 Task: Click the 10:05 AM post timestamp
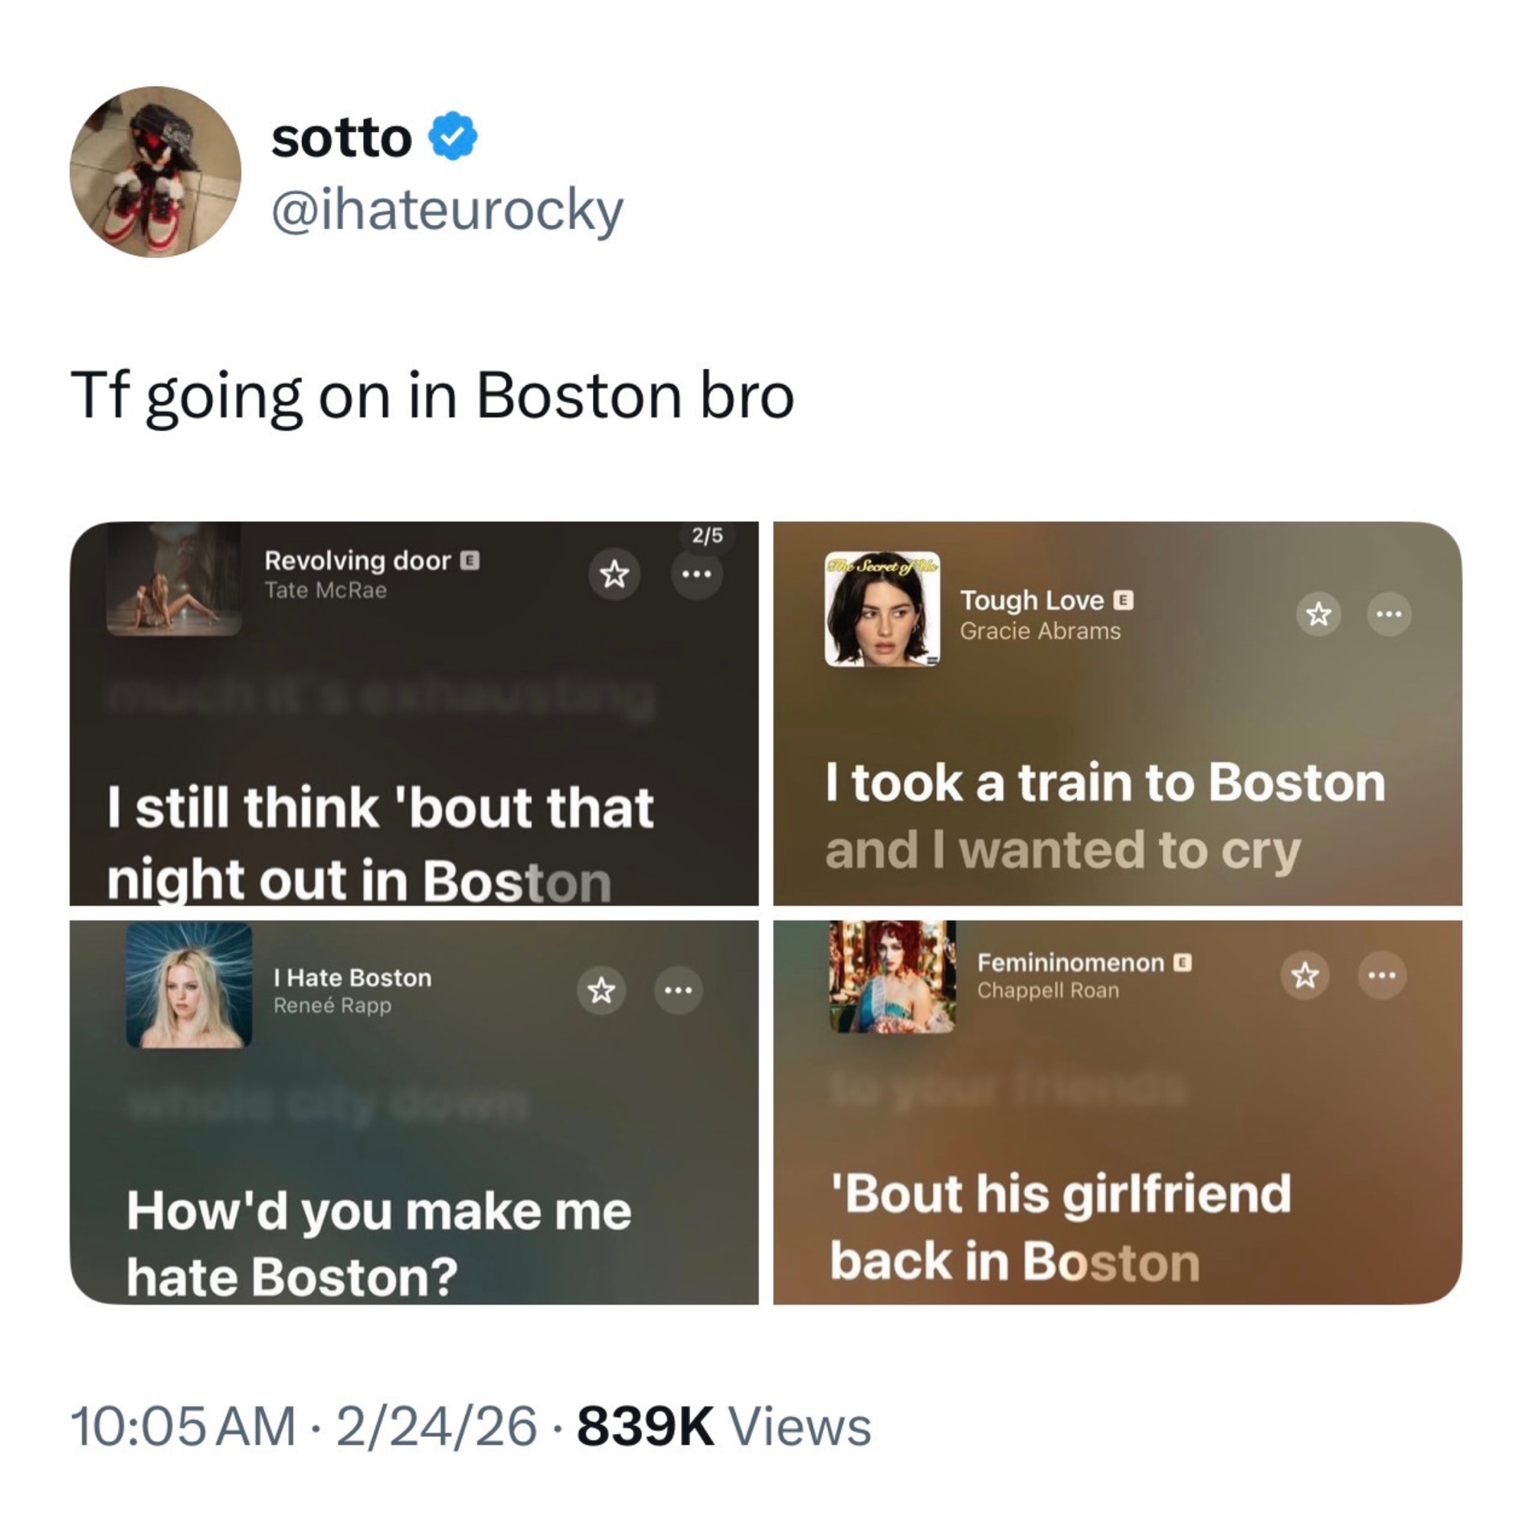(x=182, y=1427)
